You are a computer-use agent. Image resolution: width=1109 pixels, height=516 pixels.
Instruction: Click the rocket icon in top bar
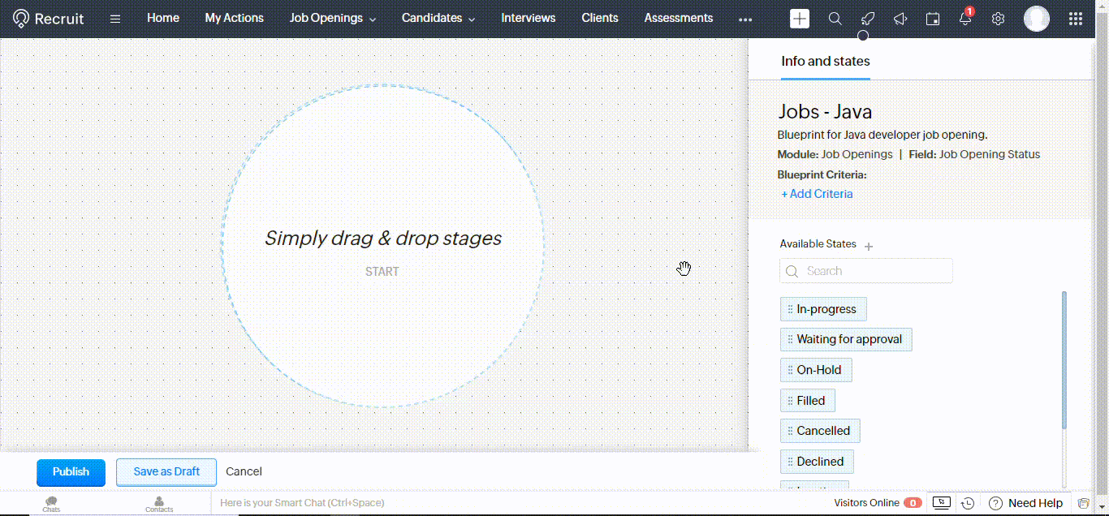867,19
